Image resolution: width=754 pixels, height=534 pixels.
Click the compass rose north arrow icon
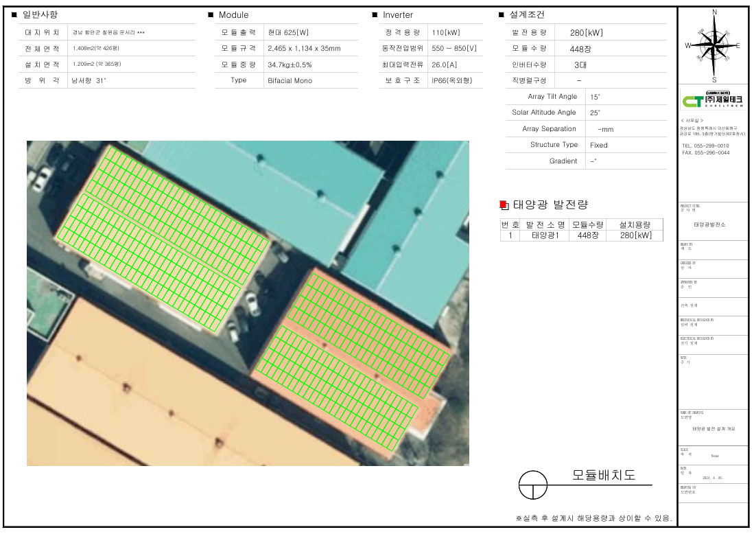[x=714, y=45]
